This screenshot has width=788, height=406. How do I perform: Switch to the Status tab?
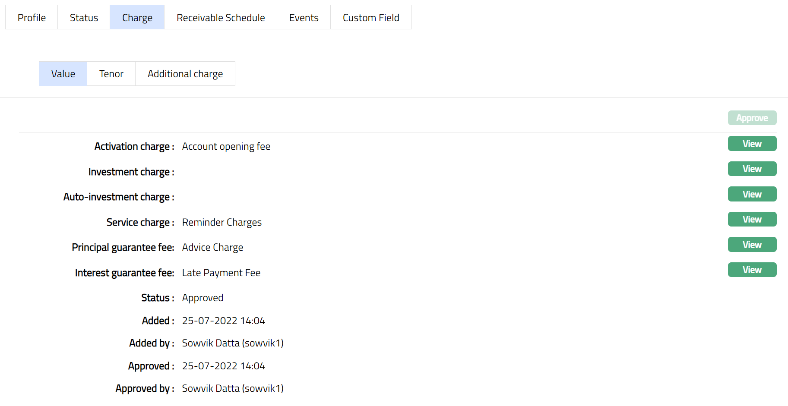pyautogui.click(x=84, y=18)
